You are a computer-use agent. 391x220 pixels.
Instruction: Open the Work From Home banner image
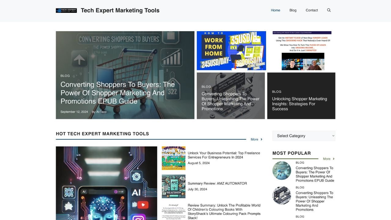[231, 51]
